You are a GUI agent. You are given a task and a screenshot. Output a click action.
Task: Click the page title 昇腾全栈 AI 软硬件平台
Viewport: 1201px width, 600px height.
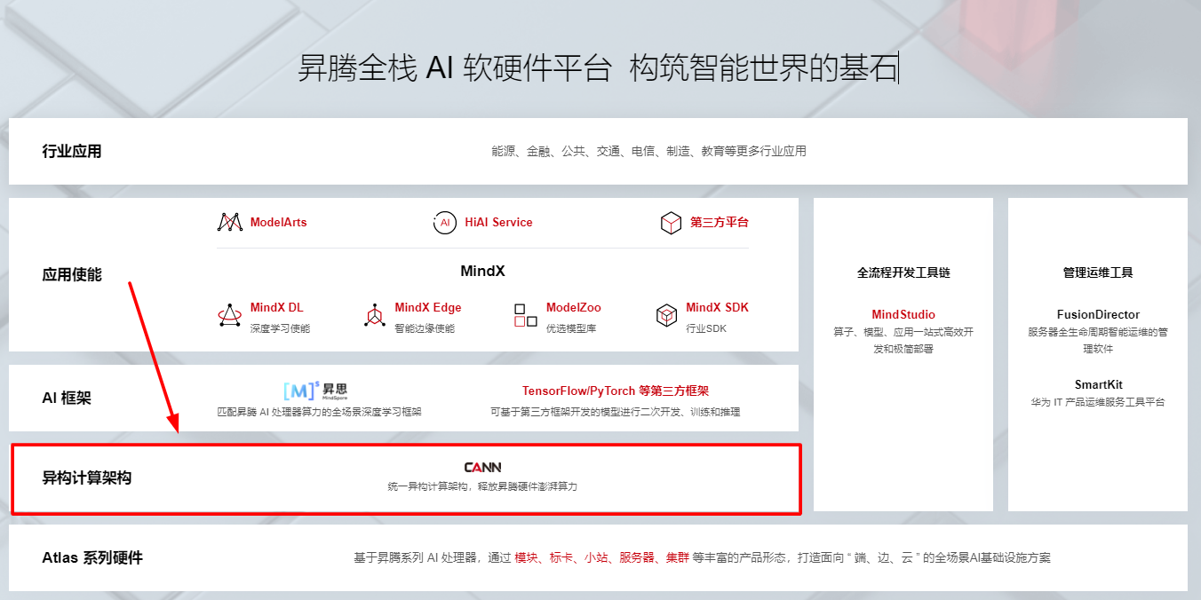454,68
